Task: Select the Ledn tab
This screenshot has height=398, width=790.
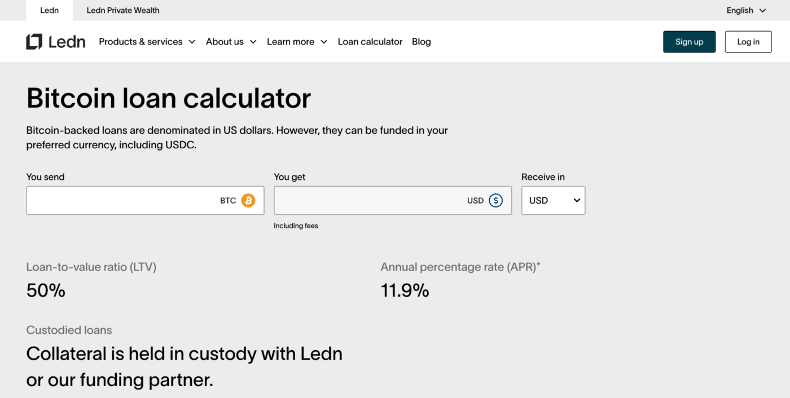Action: [50, 11]
